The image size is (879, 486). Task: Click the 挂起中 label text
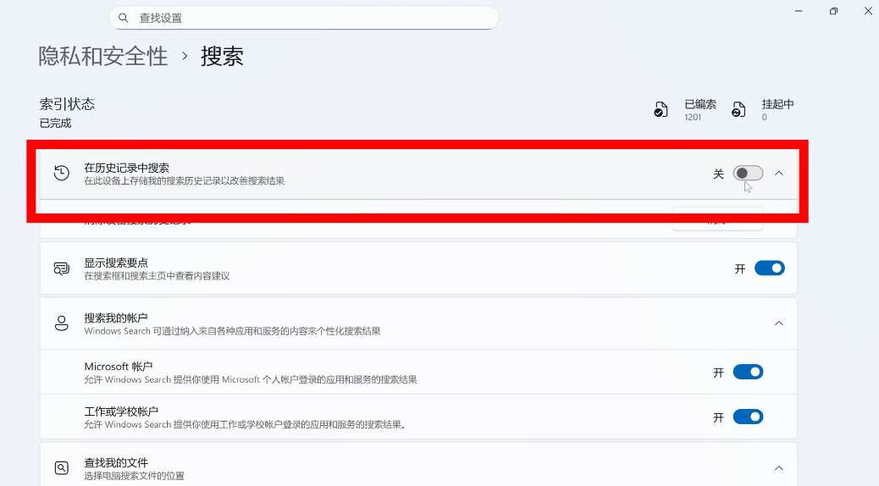(777, 104)
